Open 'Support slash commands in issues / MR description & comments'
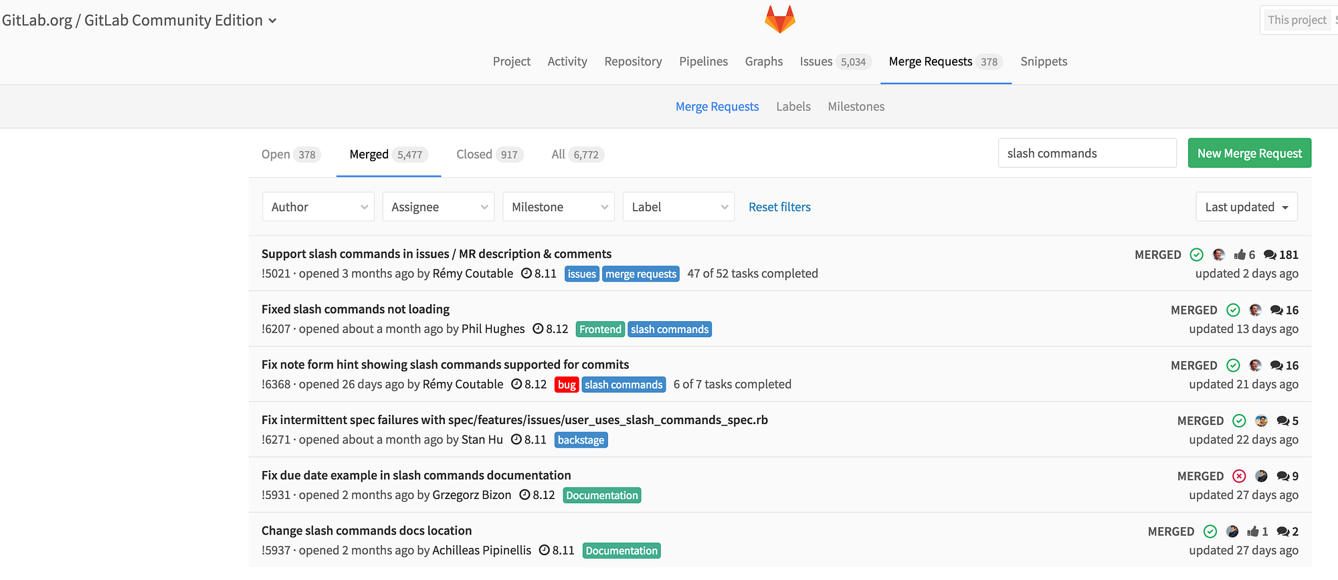 436,254
